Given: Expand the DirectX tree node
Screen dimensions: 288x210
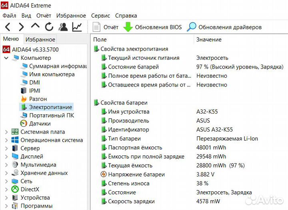Looking at the screenshot, I should [x=6, y=190].
